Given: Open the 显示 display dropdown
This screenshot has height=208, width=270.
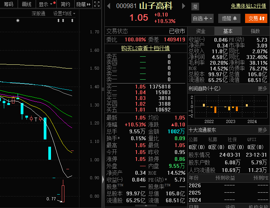Looking at the screenshot, I should [46, 4].
